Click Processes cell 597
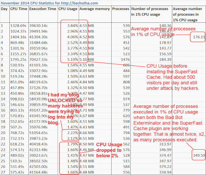Image resolution: width=206 pixels, height=175 pixels. tap(126, 76)
